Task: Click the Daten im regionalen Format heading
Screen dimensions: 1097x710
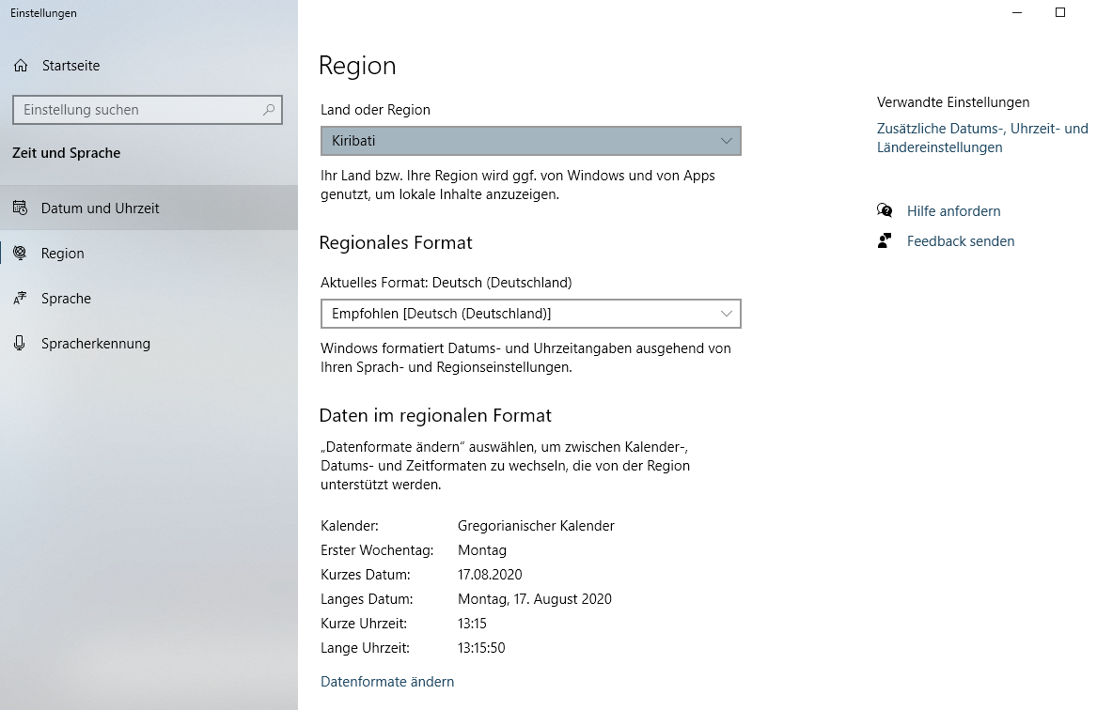Action: (x=435, y=416)
